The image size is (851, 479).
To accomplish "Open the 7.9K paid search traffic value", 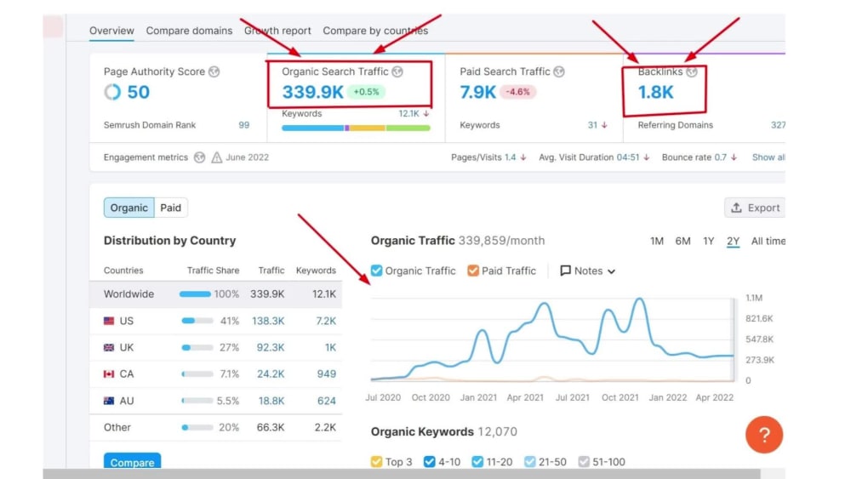I will [477, 92].
